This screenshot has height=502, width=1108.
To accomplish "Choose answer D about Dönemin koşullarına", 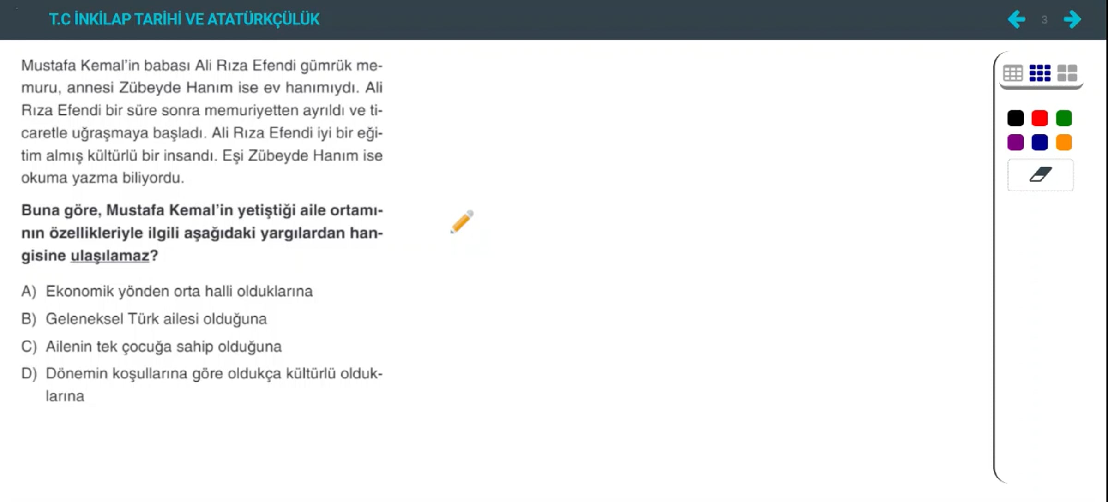I will [213, 374].
